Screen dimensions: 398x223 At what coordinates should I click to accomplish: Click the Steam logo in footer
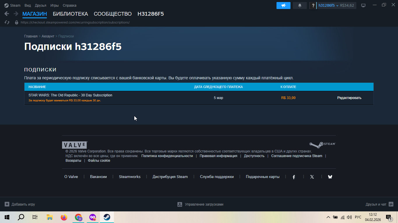322,144
